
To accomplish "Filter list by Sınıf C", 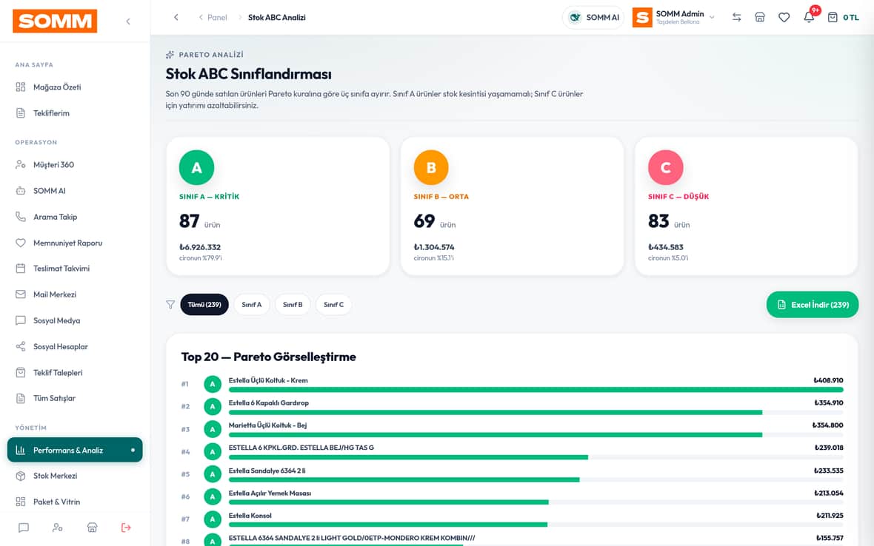I will point(333,305).
